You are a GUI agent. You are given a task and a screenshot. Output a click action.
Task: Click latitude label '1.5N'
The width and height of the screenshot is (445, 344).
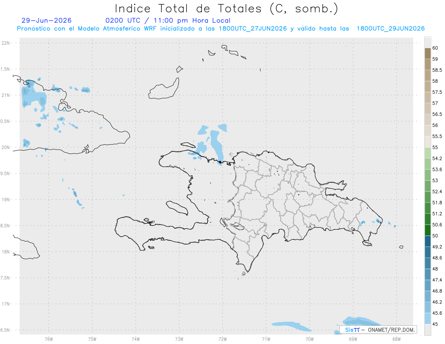pos(6,69)
